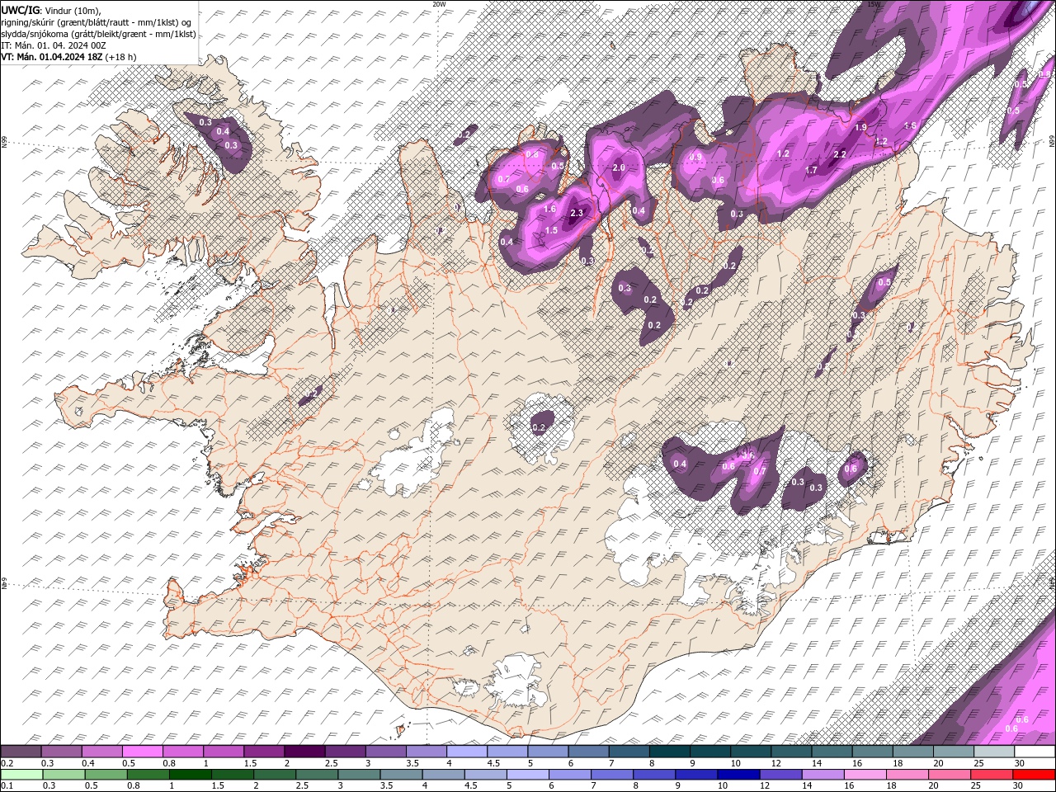Select bottom-row green swatch between 0.5 and 0.8
1056x792 pixels.
click(x=106, y=775)
